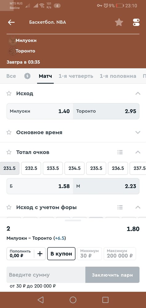Collapse the Тотал очков section
146x308 pixels.
tap(138, 152)
